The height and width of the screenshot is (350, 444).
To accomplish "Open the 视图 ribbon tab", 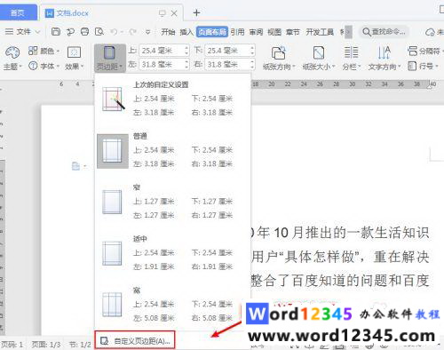I will (274, 32).
